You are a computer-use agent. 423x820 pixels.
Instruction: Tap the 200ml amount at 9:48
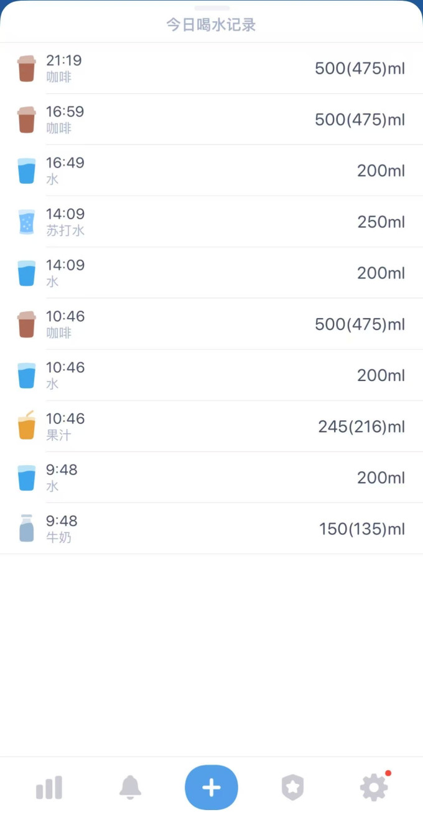(x=381, y=478)
